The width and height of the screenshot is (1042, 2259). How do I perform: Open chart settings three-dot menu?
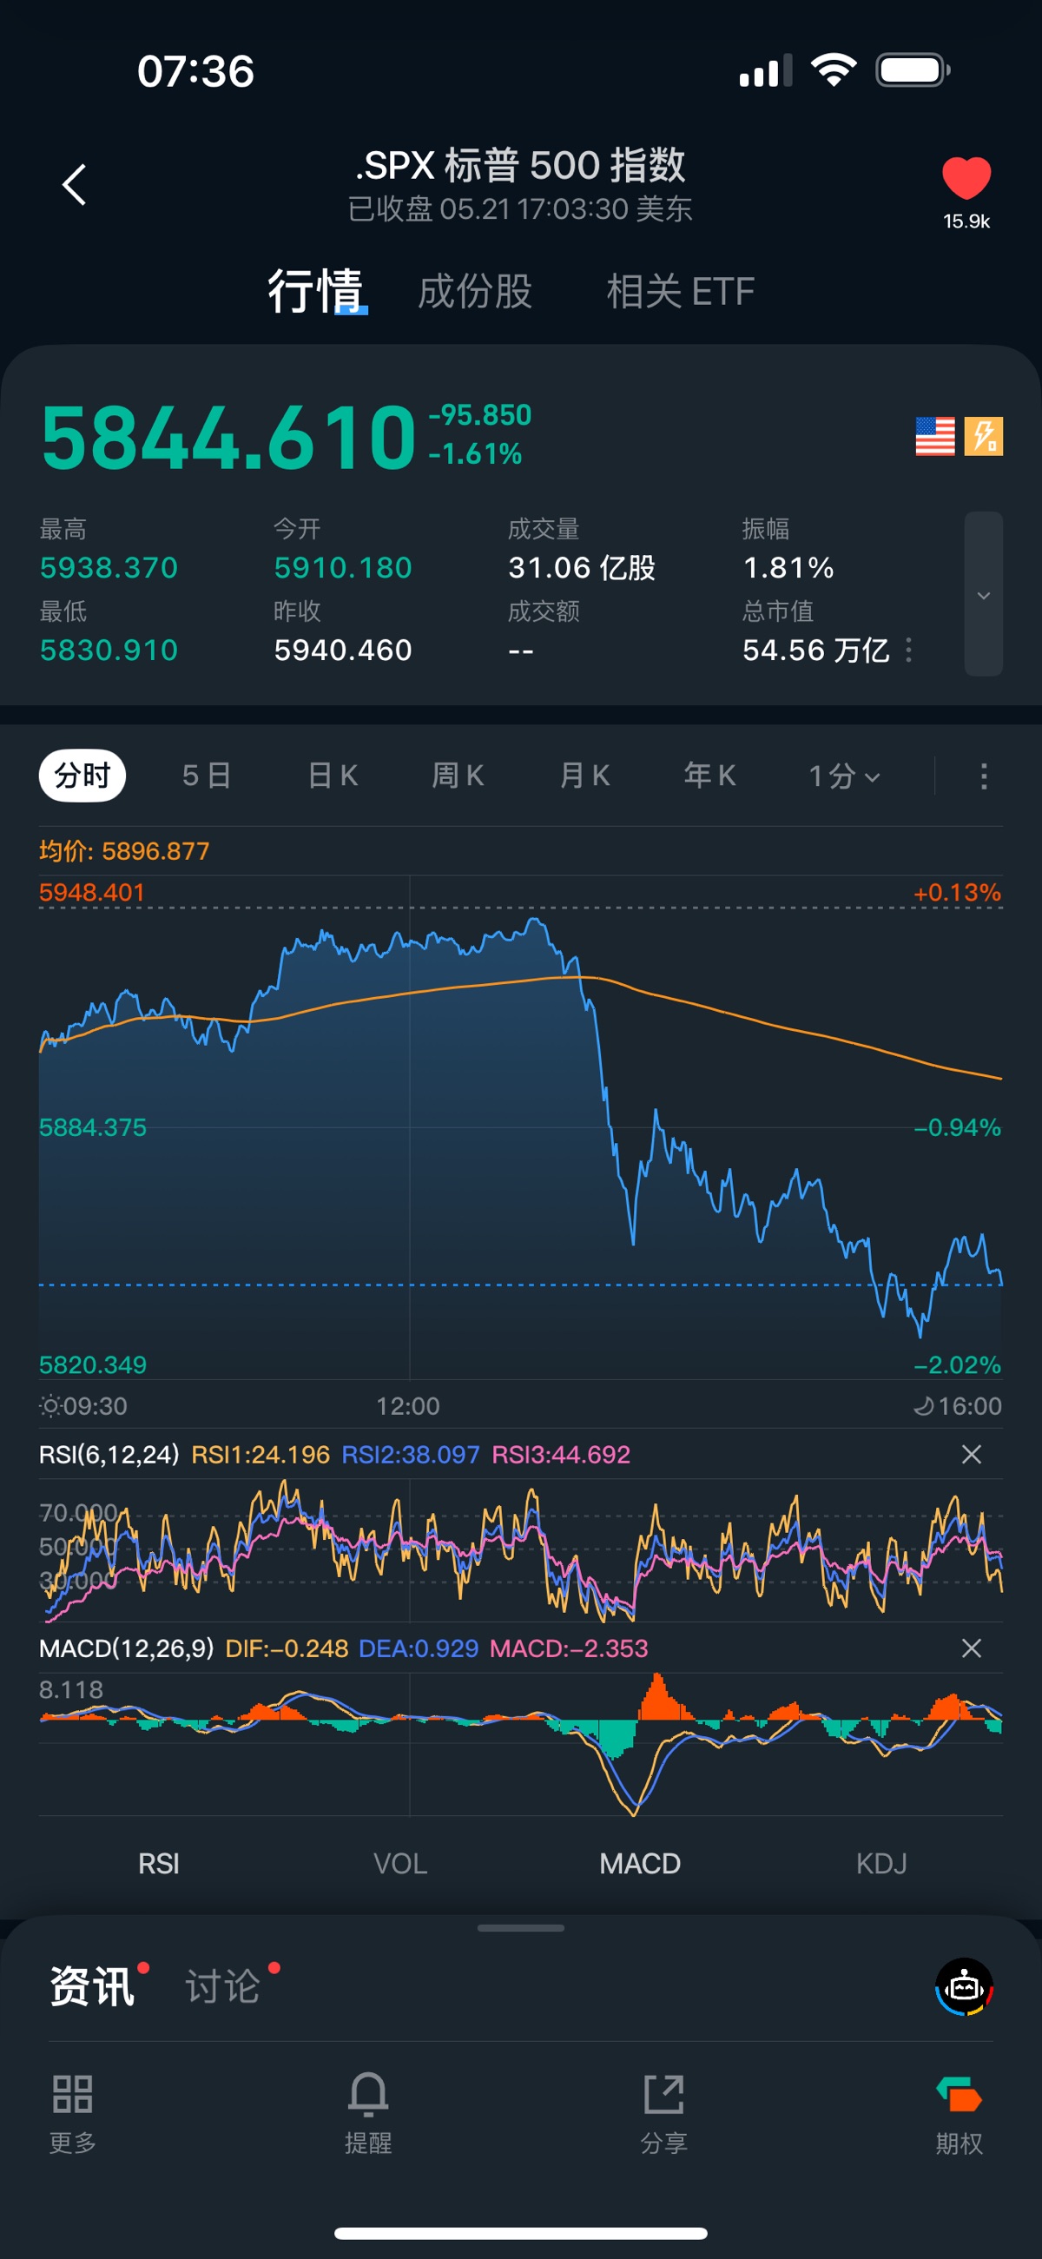[983, 776]
